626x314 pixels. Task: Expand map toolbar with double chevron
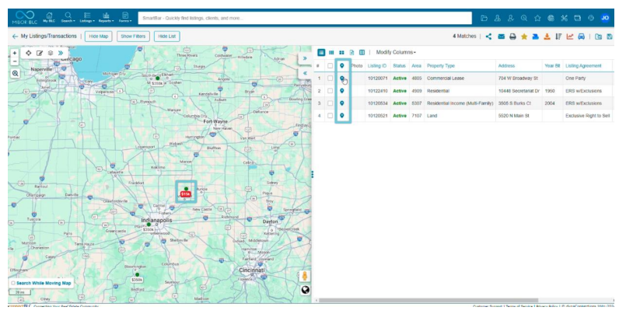click(x=61, y=53)
